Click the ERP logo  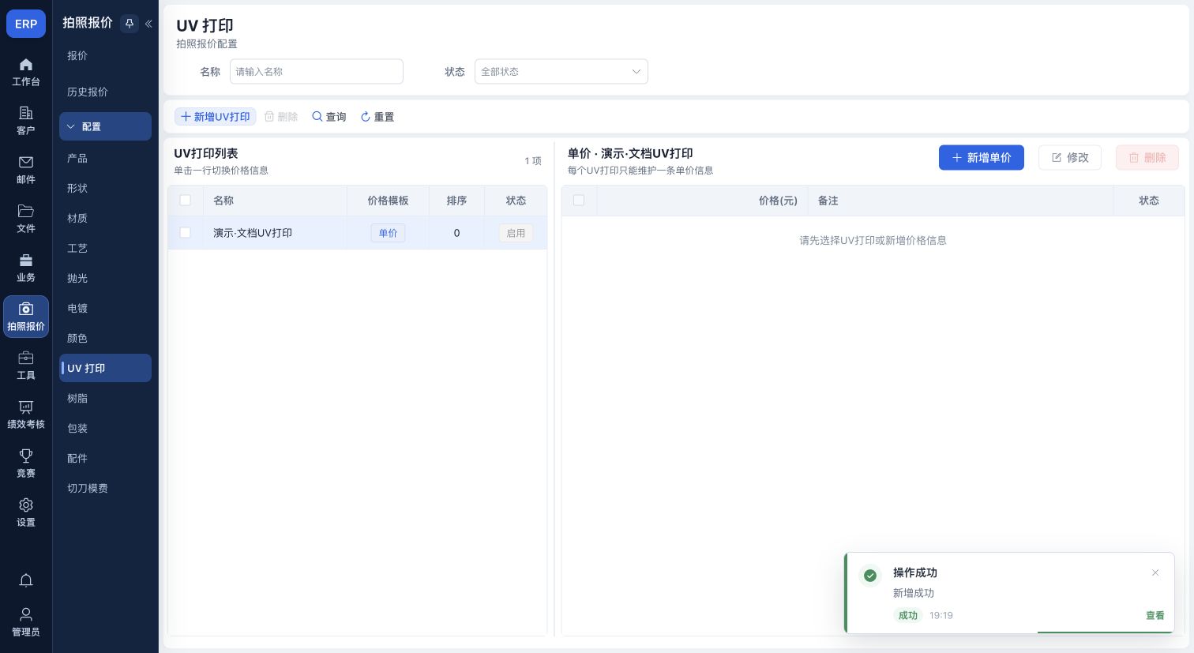click(x=26, y=24)
